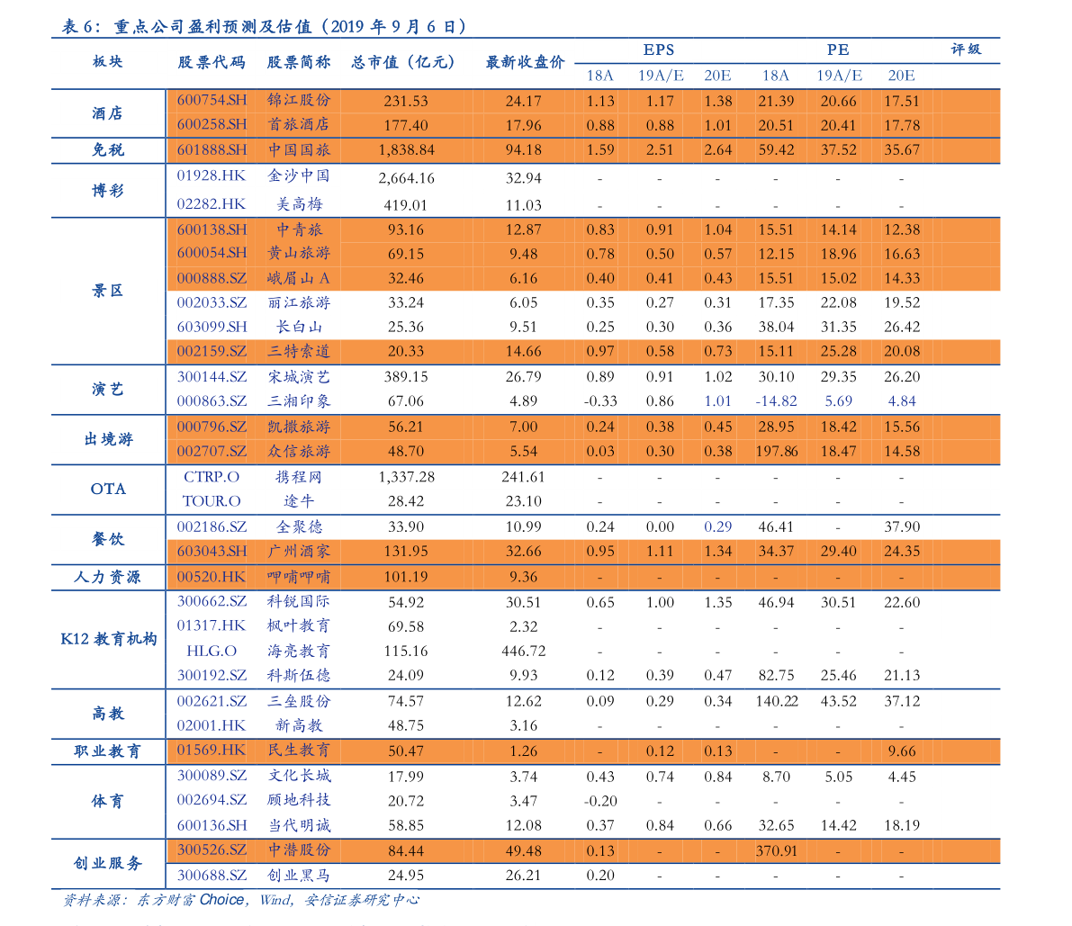This screenshot has height=926, width=1072.
Task: Click the HLG.O ticker
Action: (x=212, y=650)
